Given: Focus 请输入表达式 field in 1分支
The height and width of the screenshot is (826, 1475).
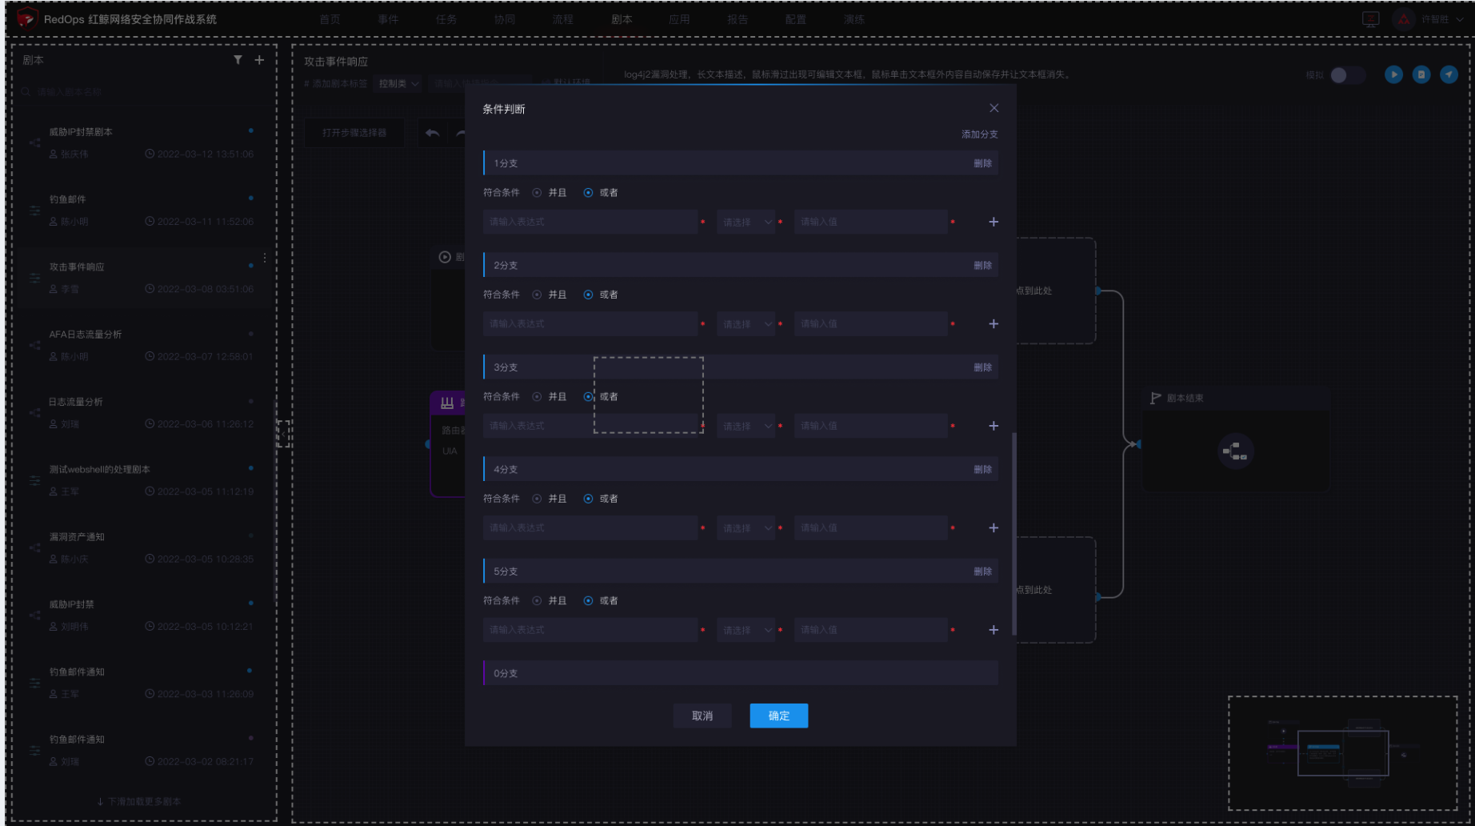Looking at the screenshot, I should pyautogui.click(x=590, y=222).
